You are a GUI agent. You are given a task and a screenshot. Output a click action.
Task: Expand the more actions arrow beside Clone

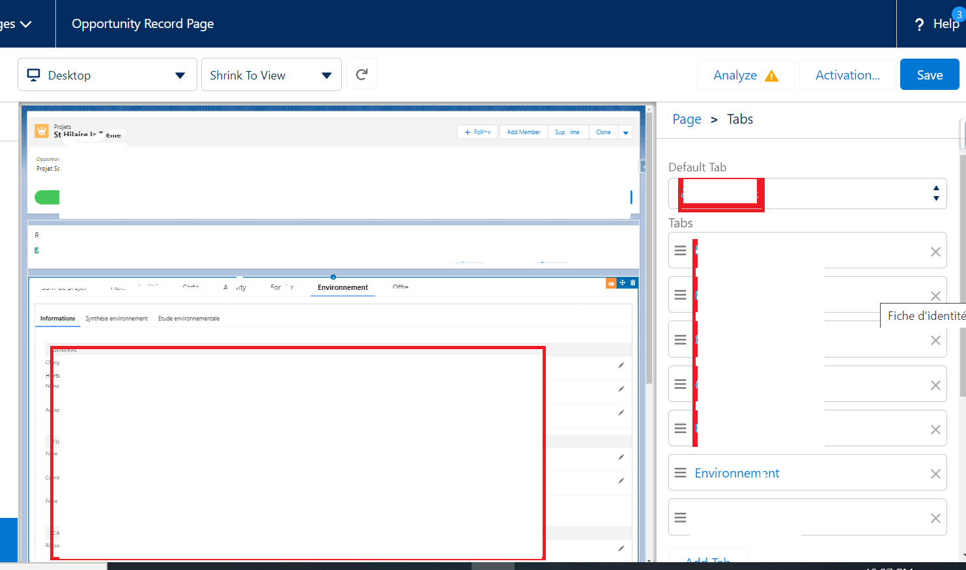(625, 132)
